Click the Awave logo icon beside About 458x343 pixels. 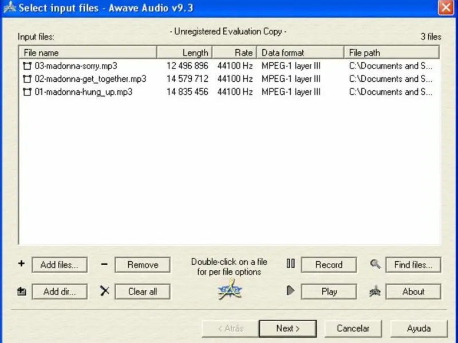coord(375,291)
